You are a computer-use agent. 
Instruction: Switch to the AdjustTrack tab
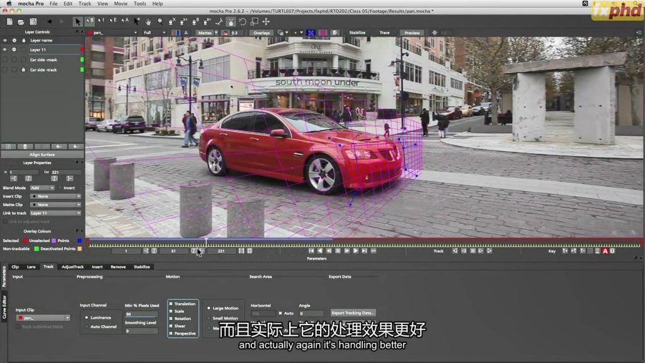(72, 267)
